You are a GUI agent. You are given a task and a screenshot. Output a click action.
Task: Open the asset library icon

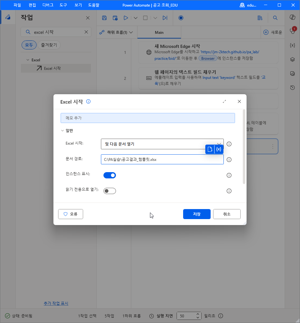pos(260,18)
